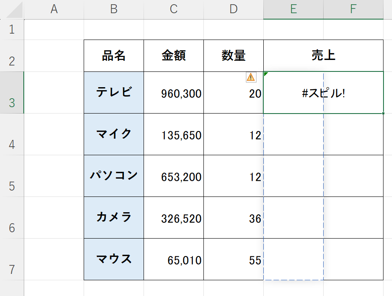Select column F header
392x296 pixels.
point(353,9)
